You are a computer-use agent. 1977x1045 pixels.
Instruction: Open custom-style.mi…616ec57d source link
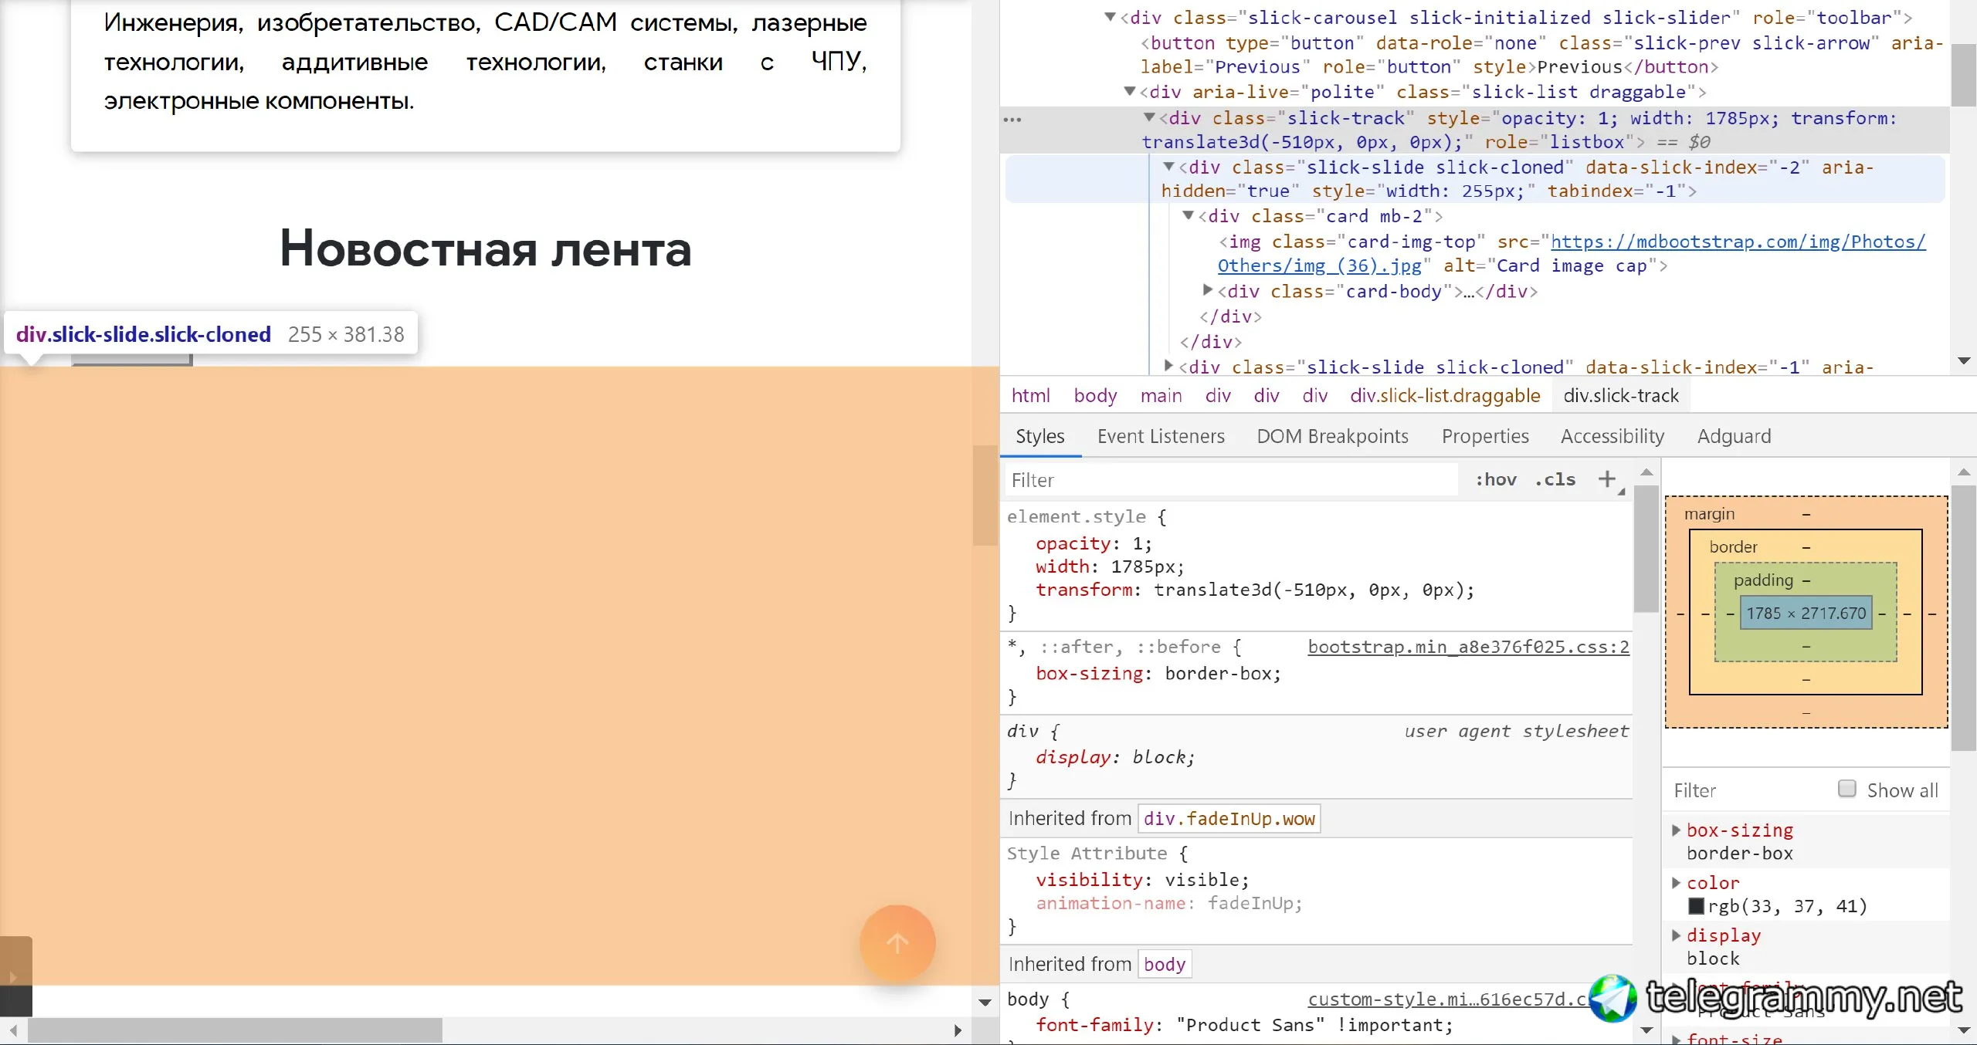tap(1448, 999)
